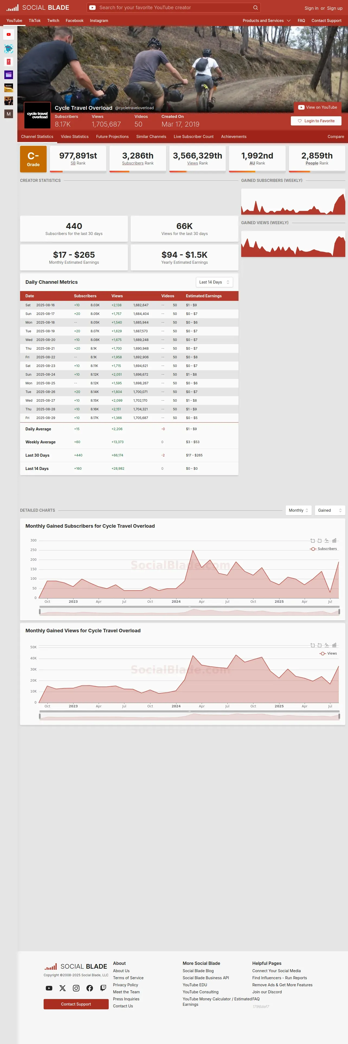Image resolution: width=348 pixels, height=1044 pixels.
Task: Click the footer Social Blade logo
Action: (76, 966)
